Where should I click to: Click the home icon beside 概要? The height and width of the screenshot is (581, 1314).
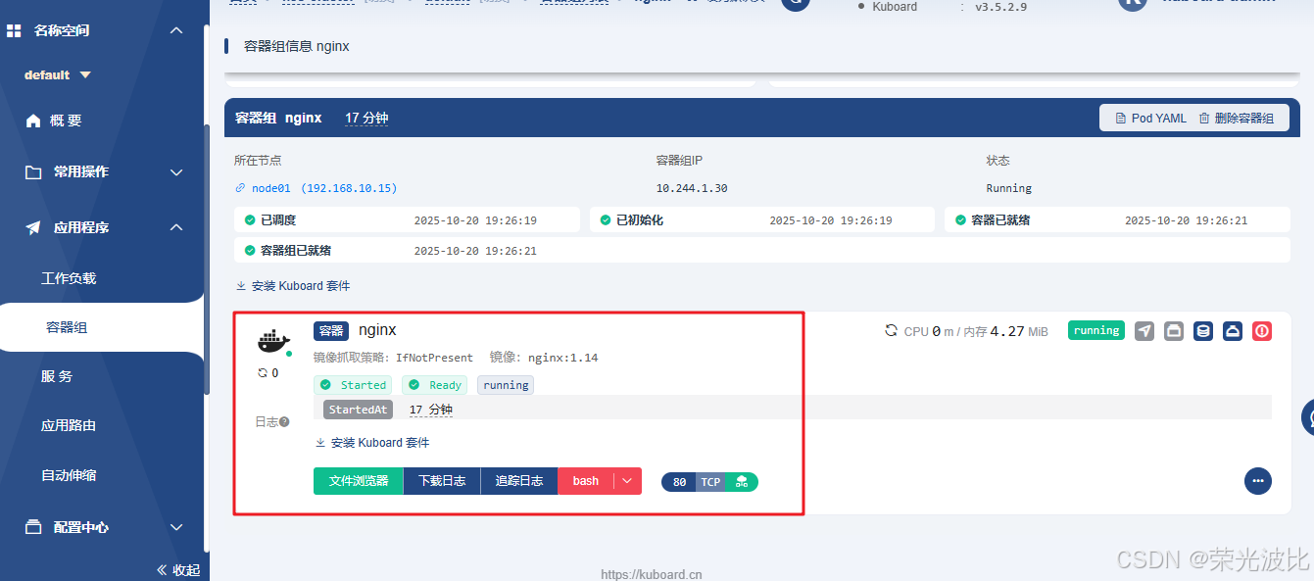coord(33,121)
